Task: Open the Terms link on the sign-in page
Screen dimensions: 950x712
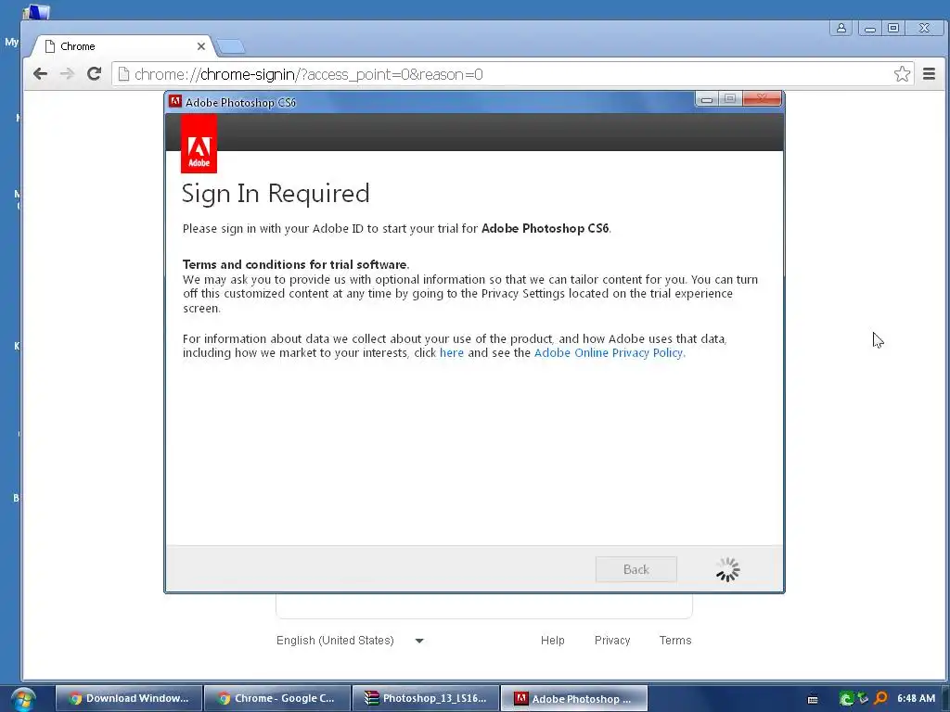Action: [675, 640]
